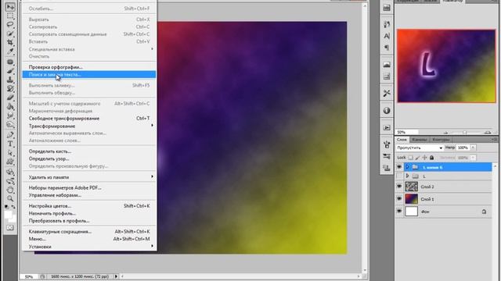
Task: Open the Character panel icon
Action: (387, 36)
